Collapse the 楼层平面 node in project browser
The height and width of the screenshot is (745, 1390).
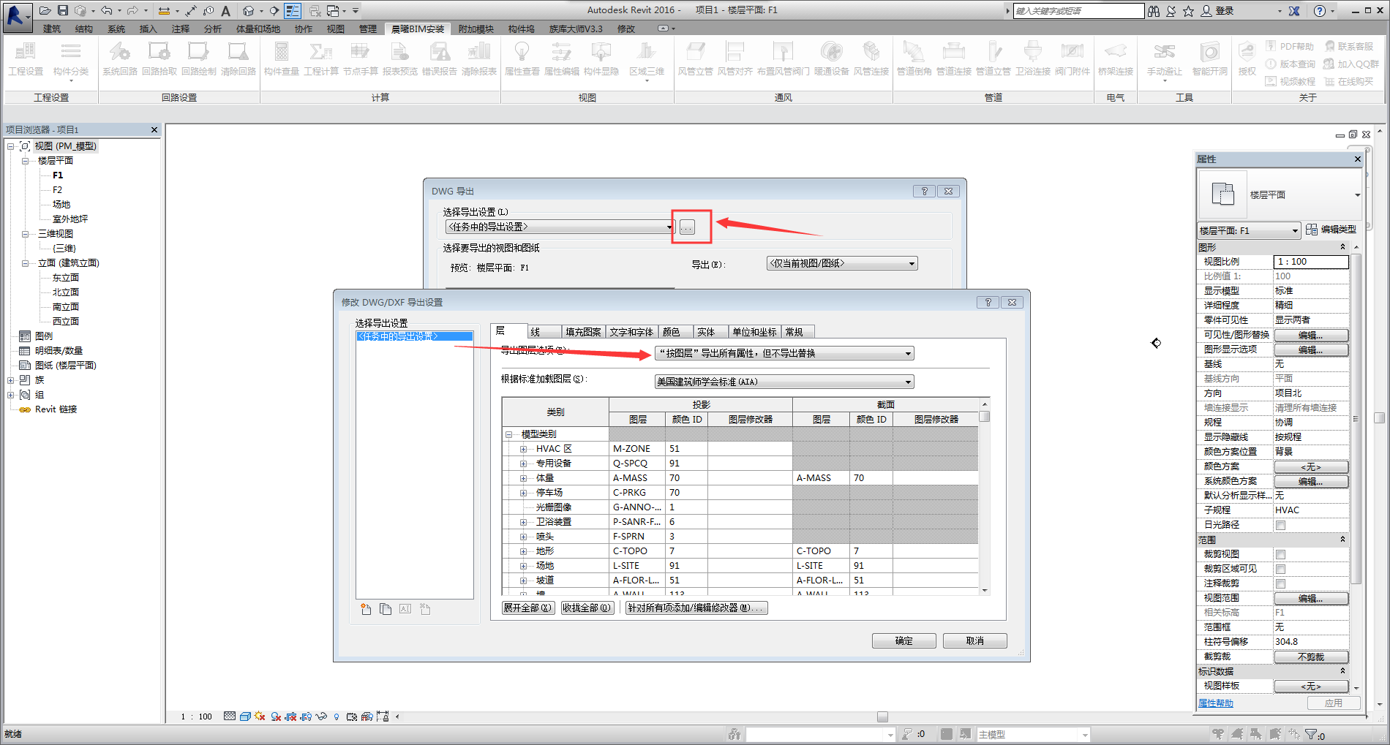point(25,161)
